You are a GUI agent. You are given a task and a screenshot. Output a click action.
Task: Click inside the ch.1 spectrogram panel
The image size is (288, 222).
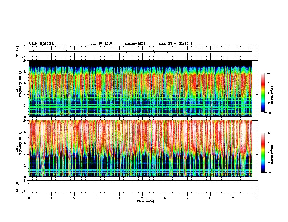pyautogui.click(x=140, y=89)
